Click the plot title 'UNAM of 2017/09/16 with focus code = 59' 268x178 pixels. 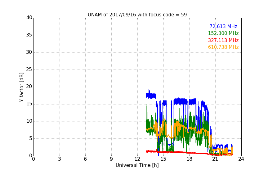click(x=137, y=15)
